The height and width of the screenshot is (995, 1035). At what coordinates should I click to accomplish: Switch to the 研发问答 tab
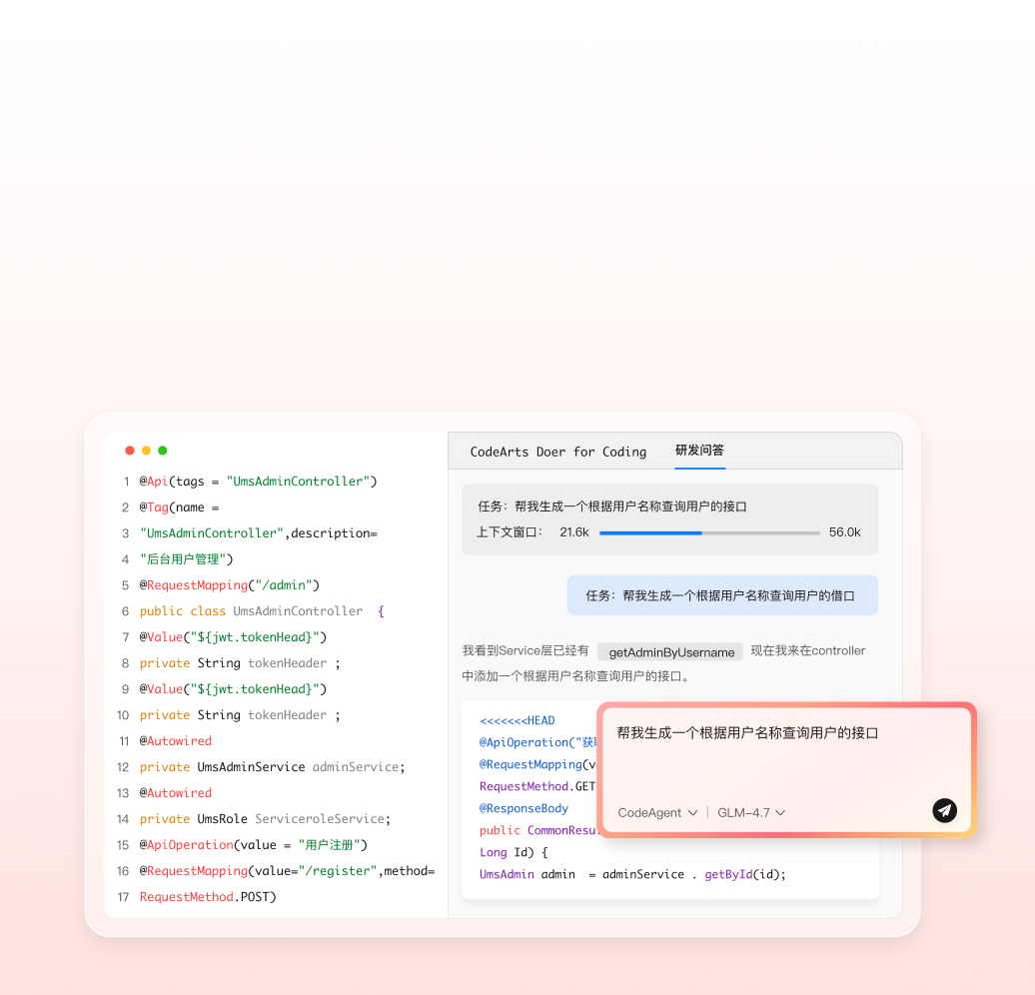click(699, 451)
